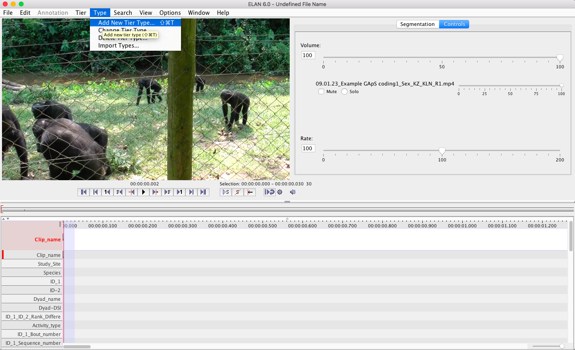Screen dimensions: 575x350
Task: Select the Clip_name tier row
Action: 32,255
